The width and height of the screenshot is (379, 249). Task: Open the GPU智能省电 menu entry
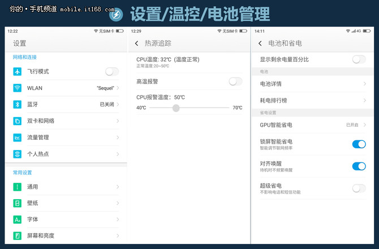pos(312,125)
